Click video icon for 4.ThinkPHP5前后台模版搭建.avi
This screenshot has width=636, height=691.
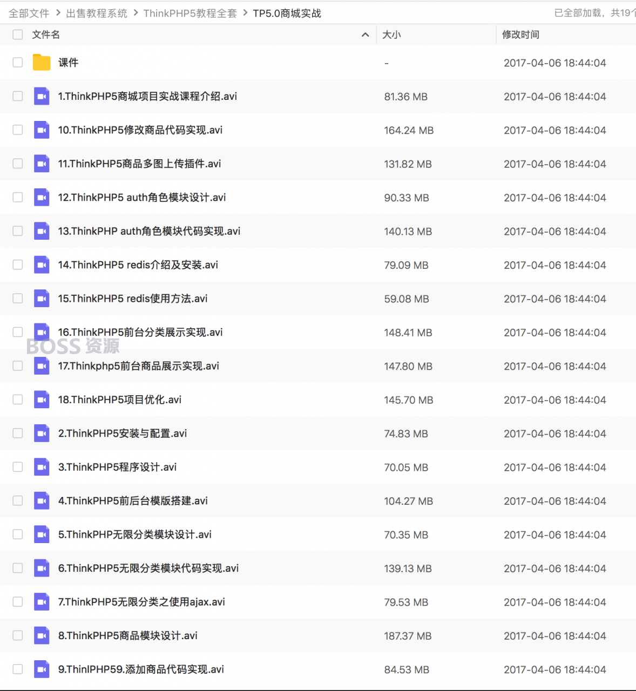click(x=42, y=501)
